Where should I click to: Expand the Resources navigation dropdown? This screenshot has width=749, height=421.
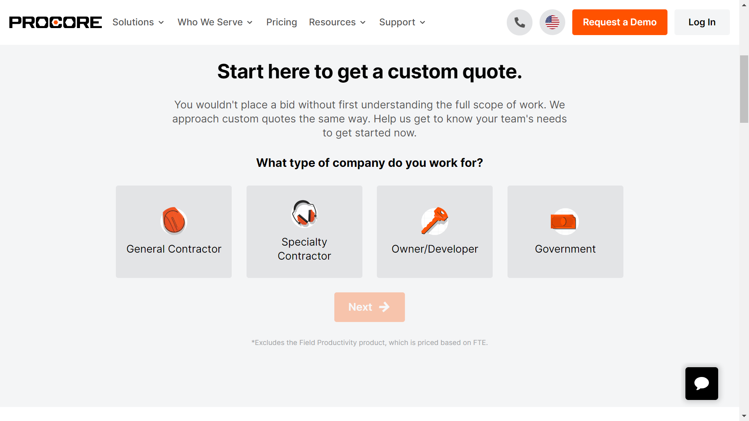tap(338, 22)
